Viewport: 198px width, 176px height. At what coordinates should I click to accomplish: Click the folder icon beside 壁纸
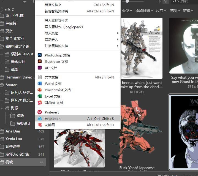(13, 116)
